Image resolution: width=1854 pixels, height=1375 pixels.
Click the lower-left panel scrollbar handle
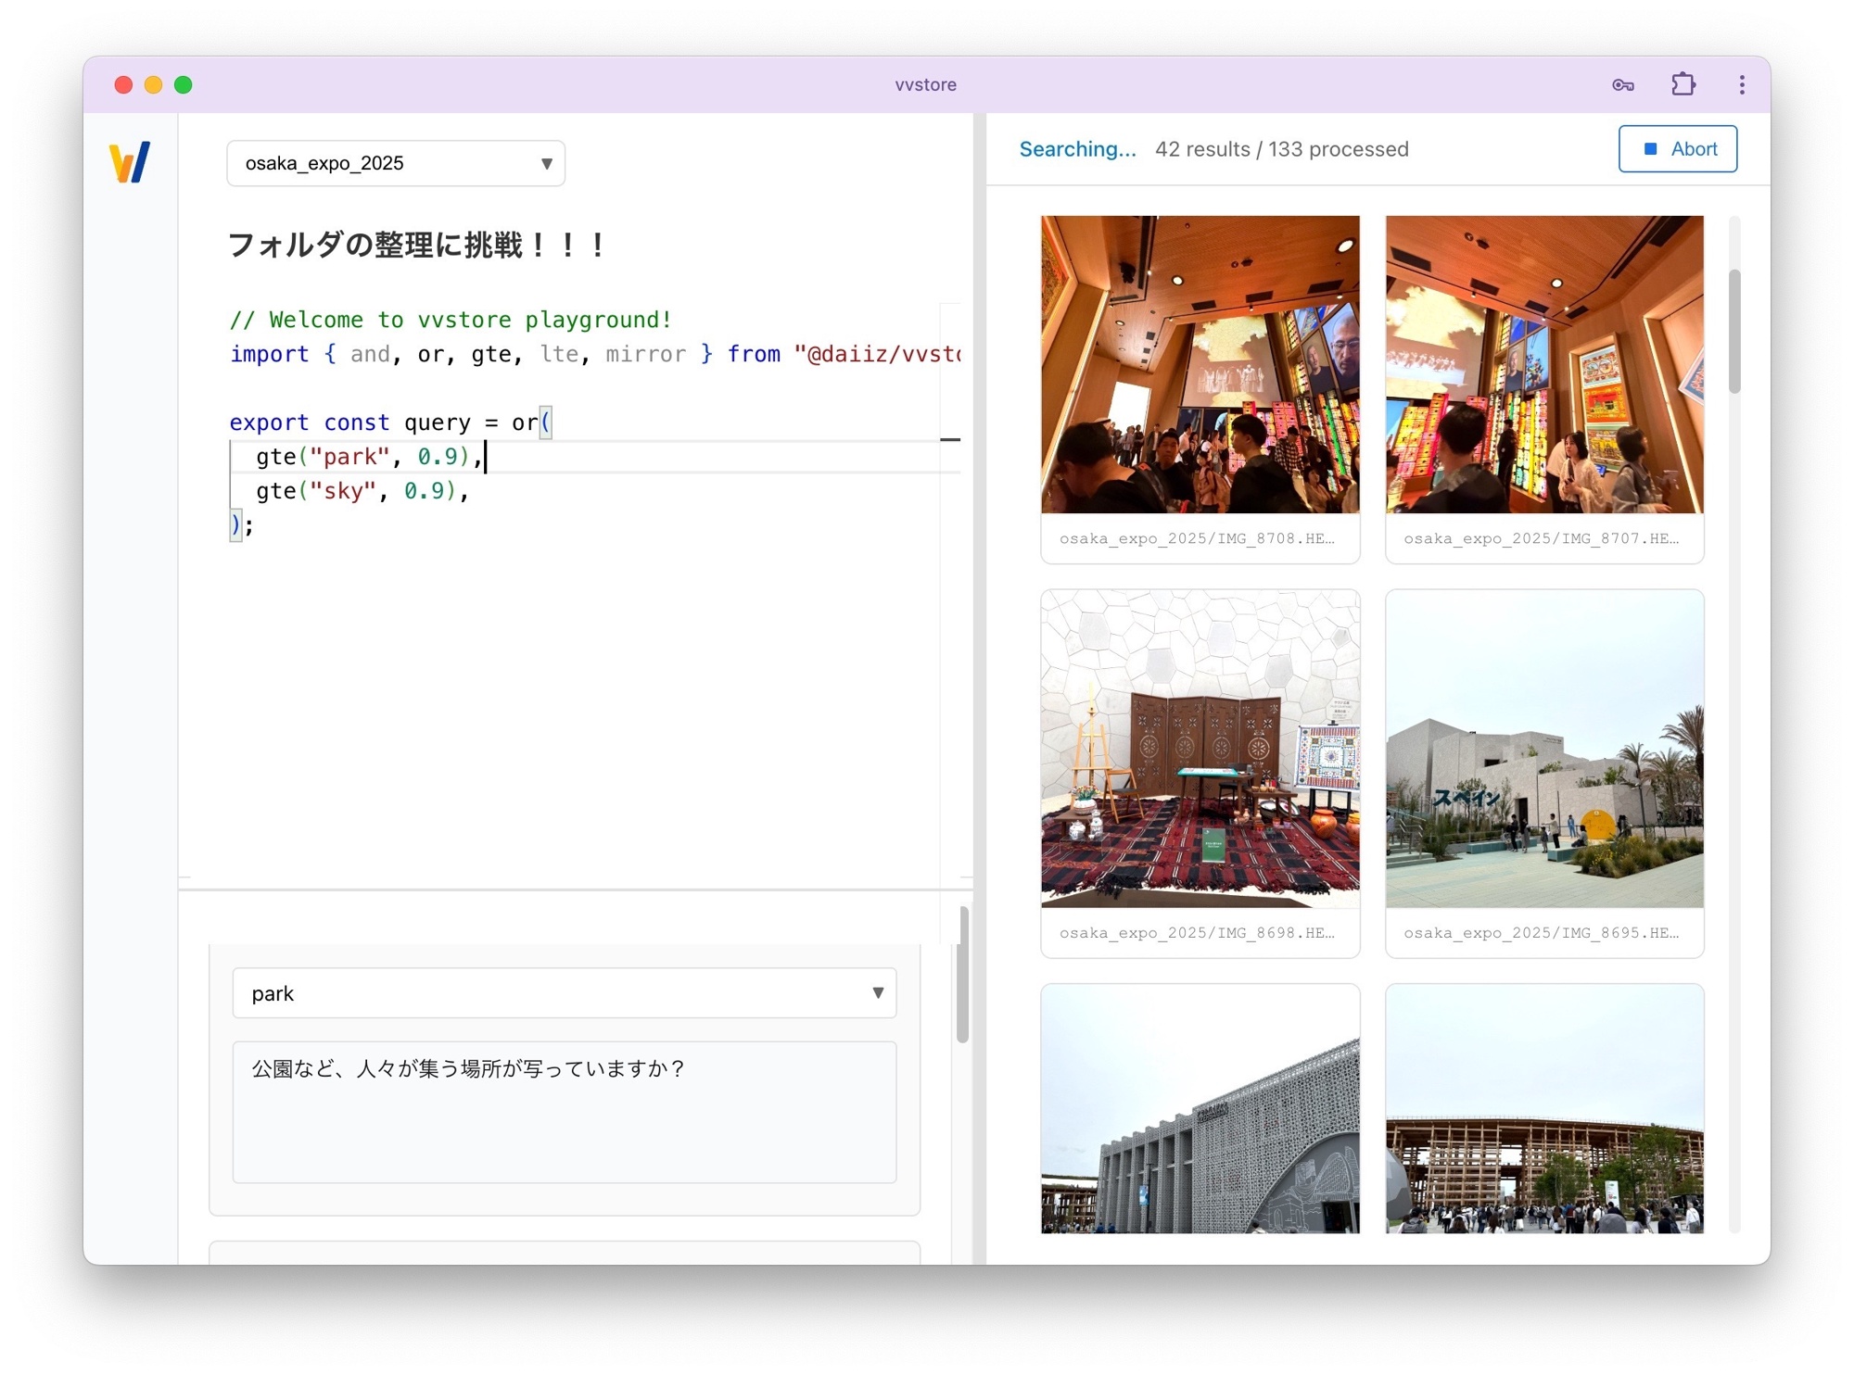963,975
